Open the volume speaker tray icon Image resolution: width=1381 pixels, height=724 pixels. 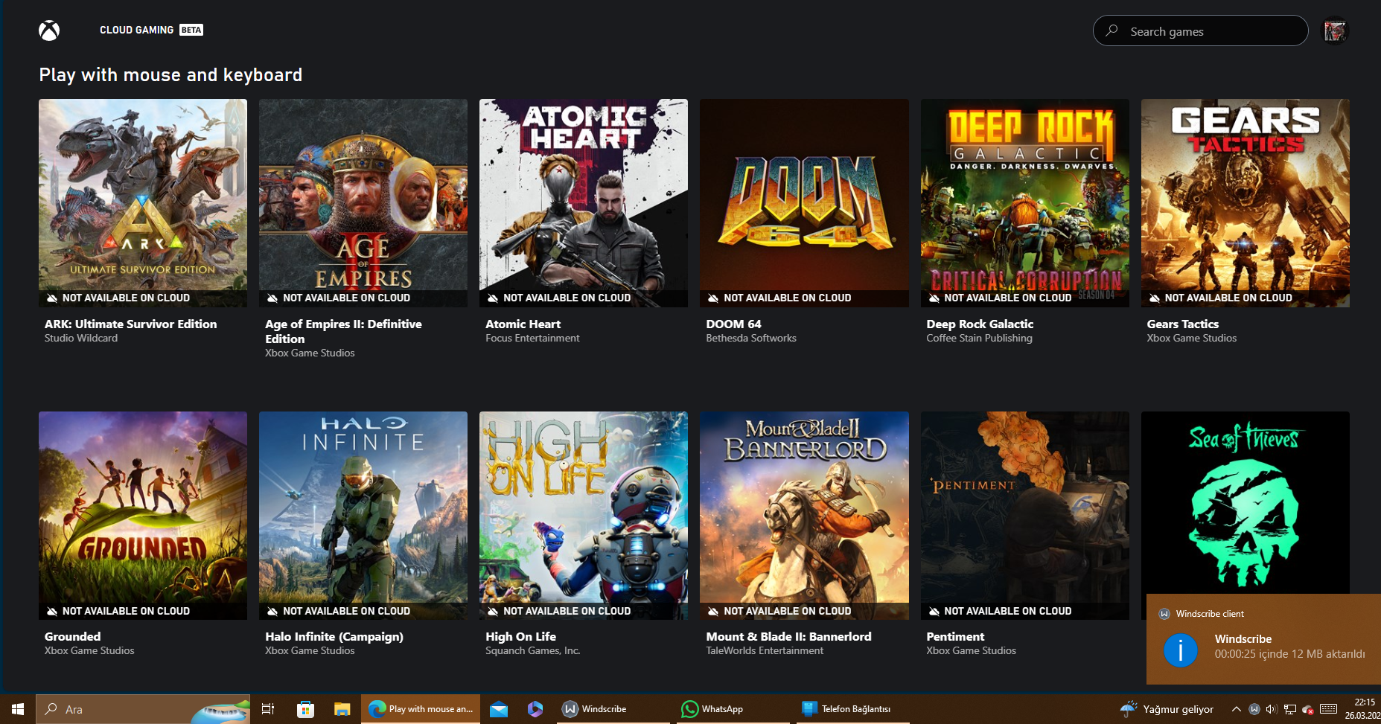(1272, 709)
